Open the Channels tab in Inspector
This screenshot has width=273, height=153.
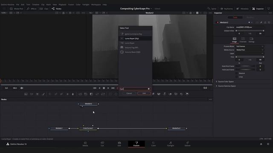243,40
